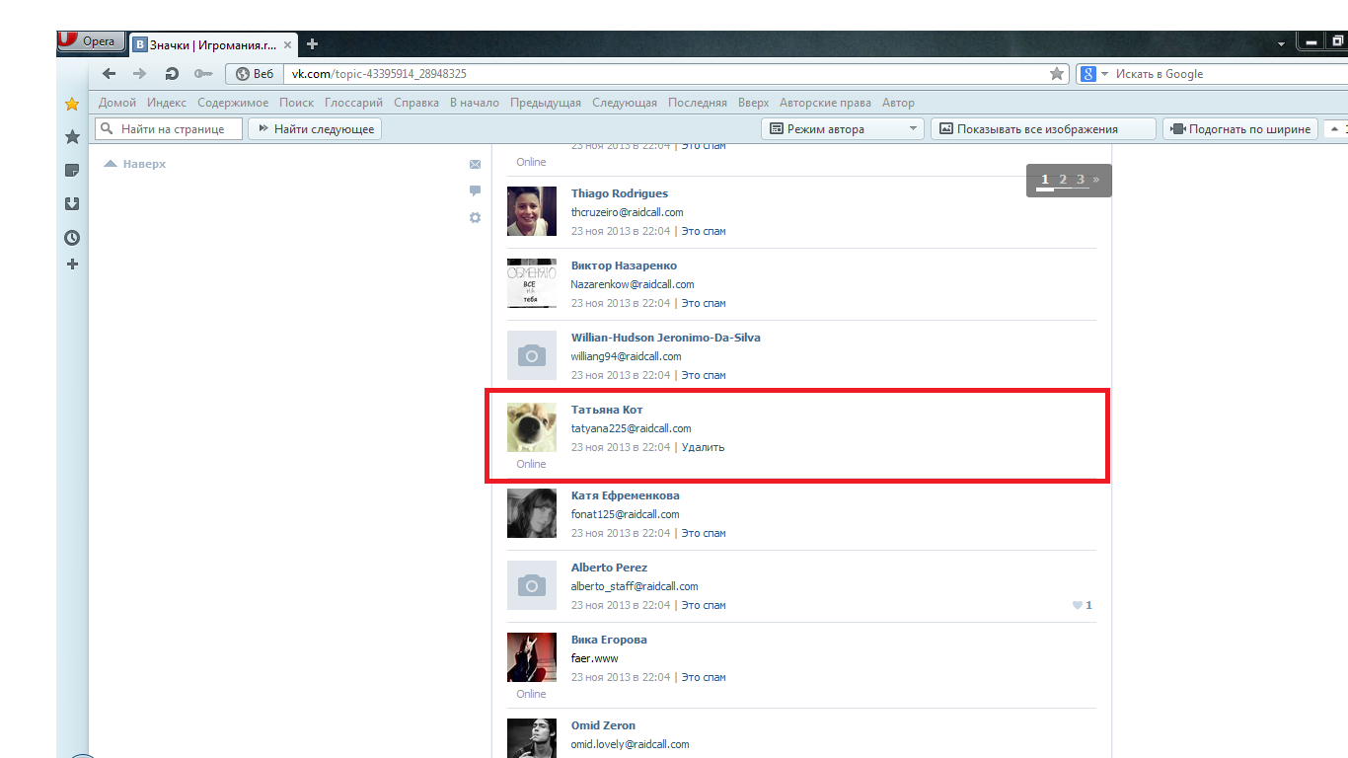Close the Значки | Игромания tab
This screenshot has width=1348, height=758.
tap(288, 44)
